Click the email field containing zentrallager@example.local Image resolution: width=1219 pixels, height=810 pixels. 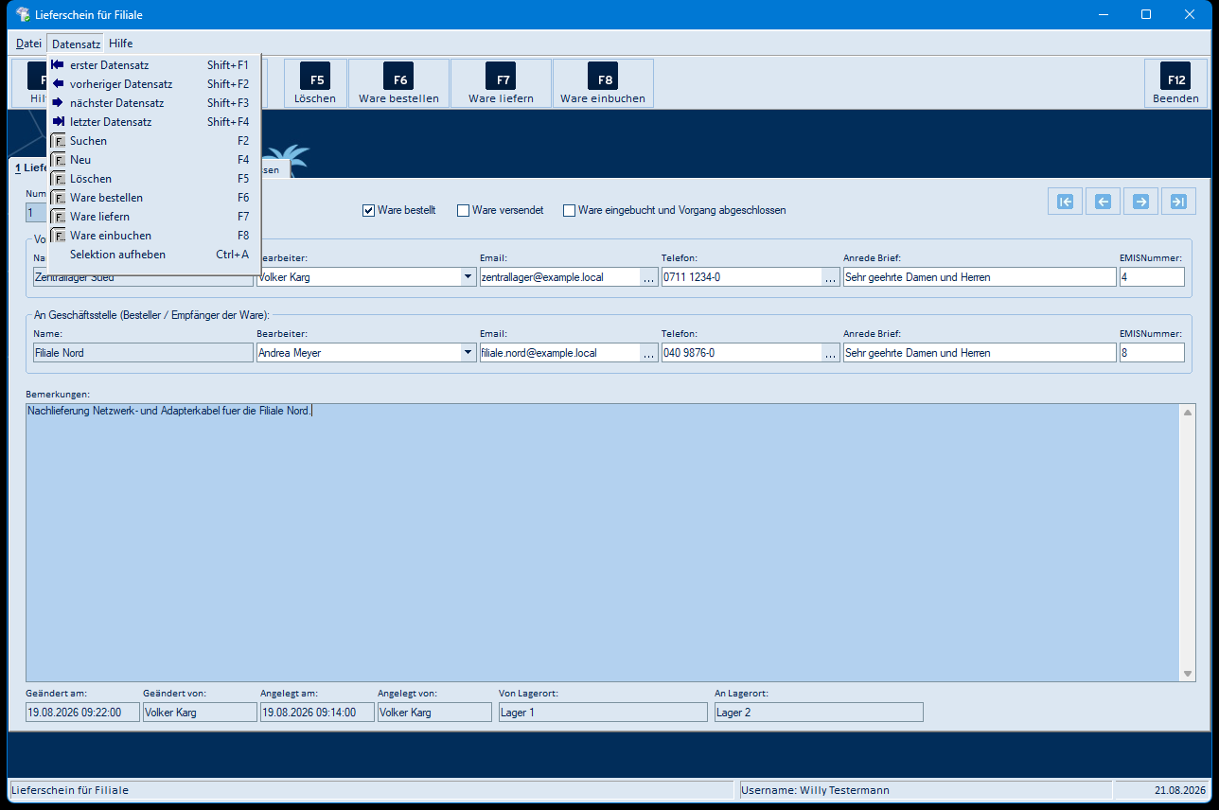point(559,277)
